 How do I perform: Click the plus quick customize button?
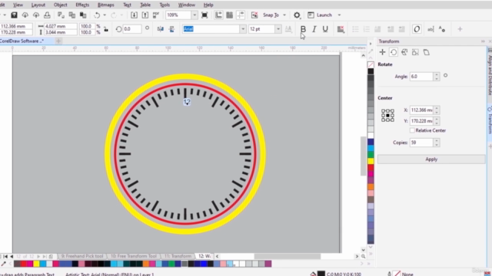coord(460,29)
